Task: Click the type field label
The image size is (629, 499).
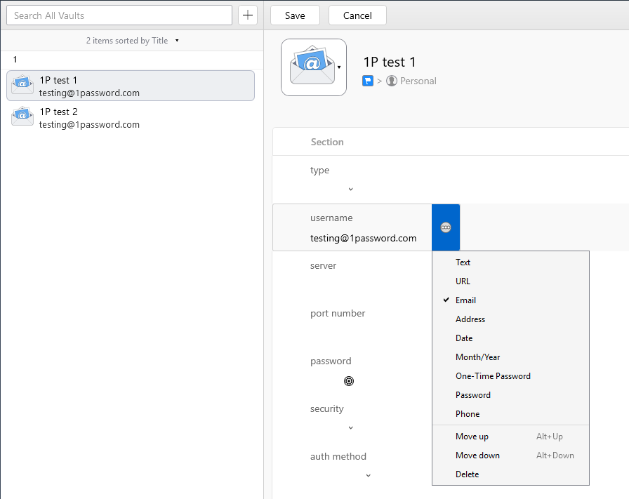Action: 319,170
